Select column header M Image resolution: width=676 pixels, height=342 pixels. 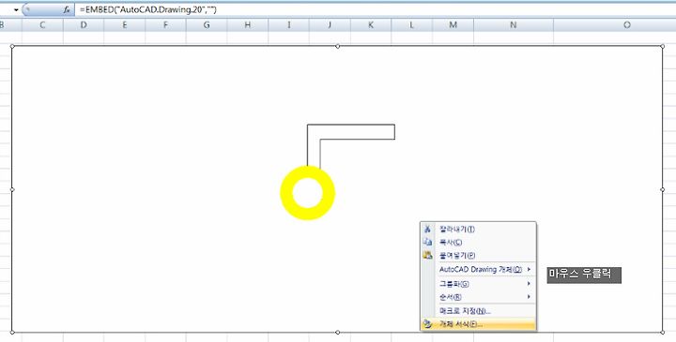pos(453,25)
